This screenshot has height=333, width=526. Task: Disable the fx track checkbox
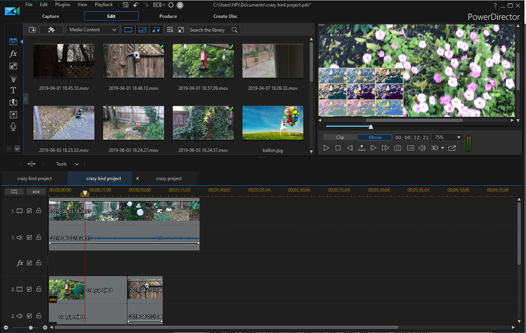pyautogui.click(x=29, y=263)
